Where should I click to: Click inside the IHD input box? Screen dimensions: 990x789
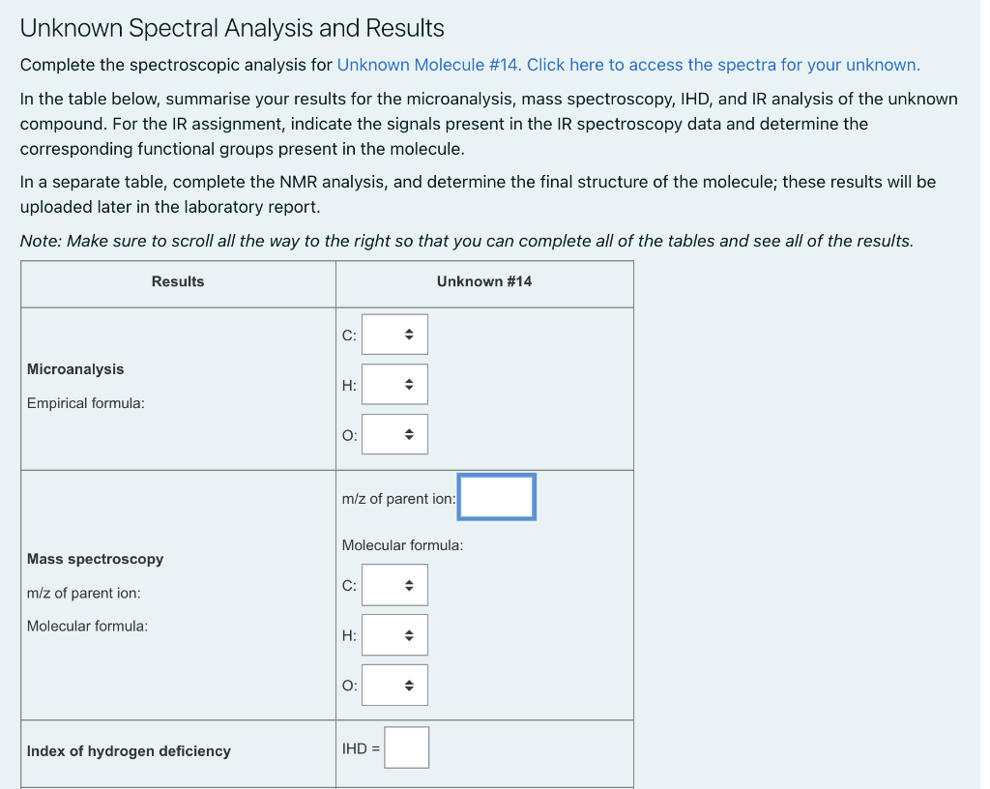[406, 746]
